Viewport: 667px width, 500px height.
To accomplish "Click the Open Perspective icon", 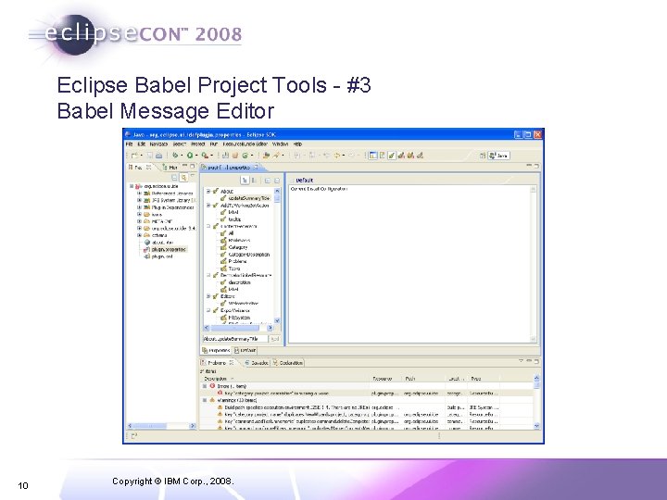I will click(483, 156).
